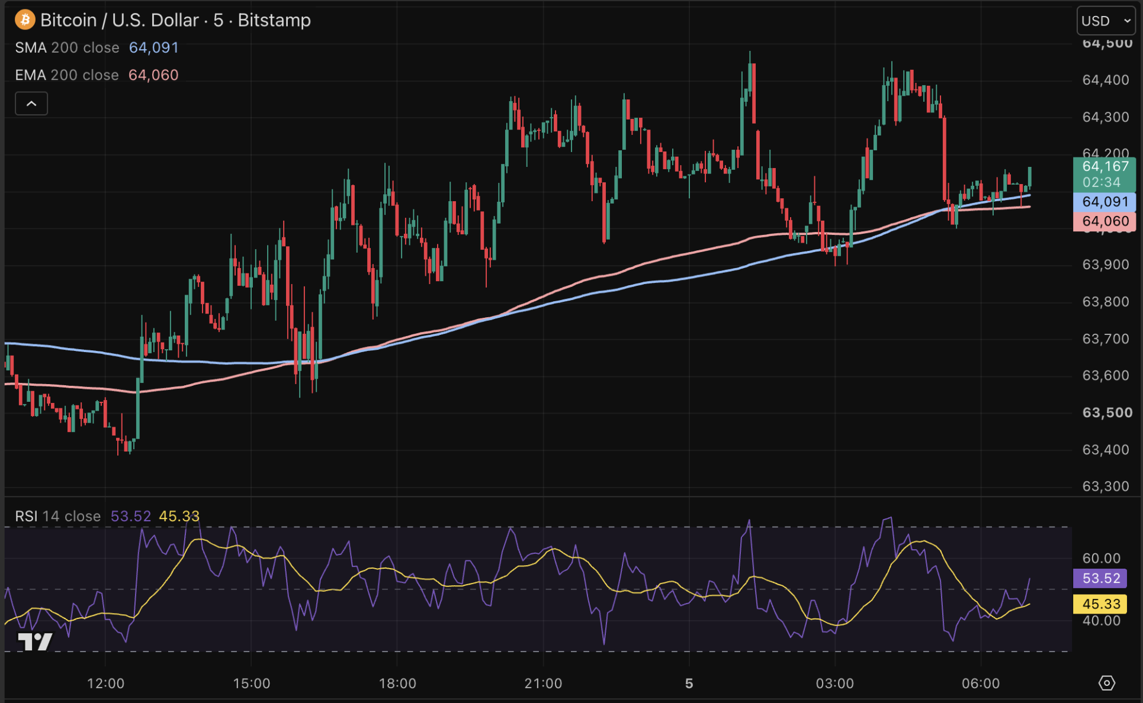This screenshot has width=1143, height=703.
Task: Click the 40.00 RSI scale label
Action: [x=1102, y=621]
